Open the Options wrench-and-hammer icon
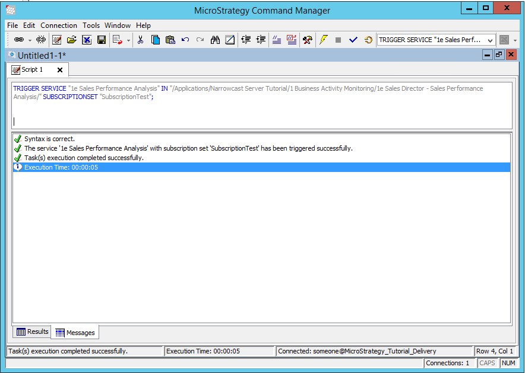The image size is (525, 373). [x=308, y=40]
